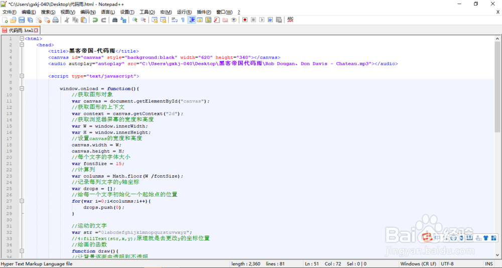
Task: Toggle ABC spell check icon
Action: pos(290,20)
